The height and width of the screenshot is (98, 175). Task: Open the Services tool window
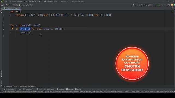coord(78,89)
